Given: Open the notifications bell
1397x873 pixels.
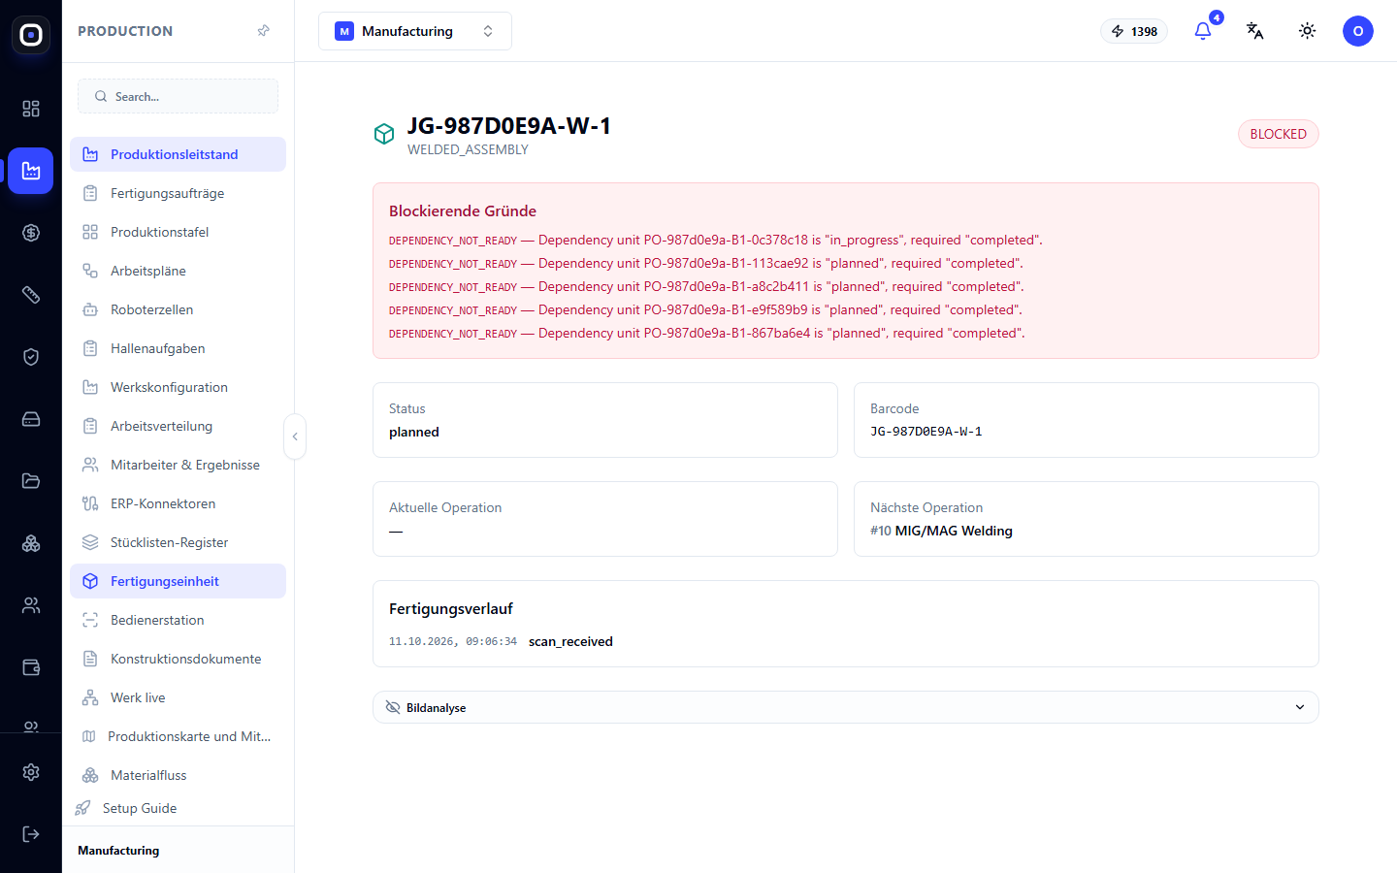Looking at the screenshot, I should tap(1203, 31).
